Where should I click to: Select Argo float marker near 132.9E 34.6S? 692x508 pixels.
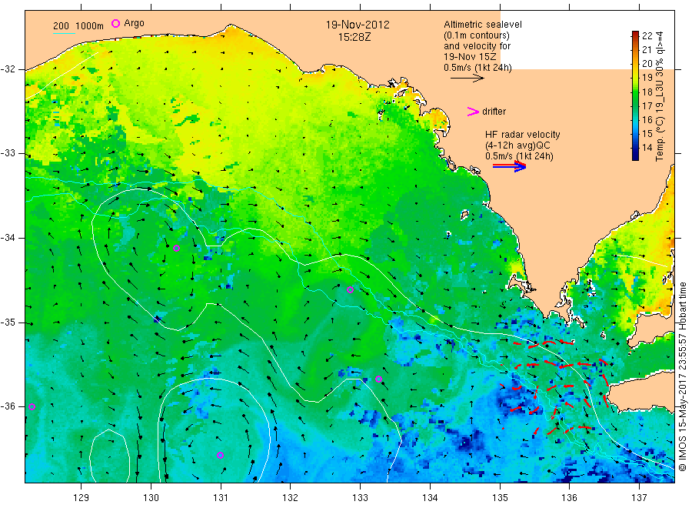point(350,290)
